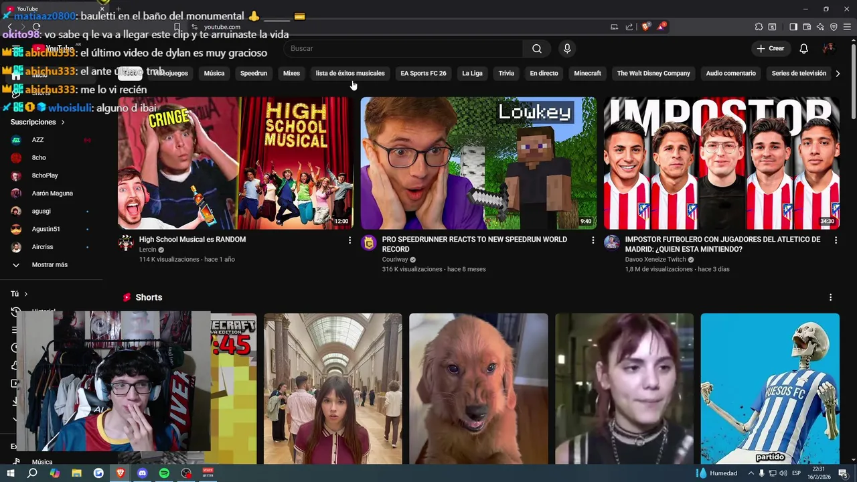Image resolution: width=857 pixels, height=482 pixels.
Task: Toggle the browser sidebar panel
Action: click(793, 27)
